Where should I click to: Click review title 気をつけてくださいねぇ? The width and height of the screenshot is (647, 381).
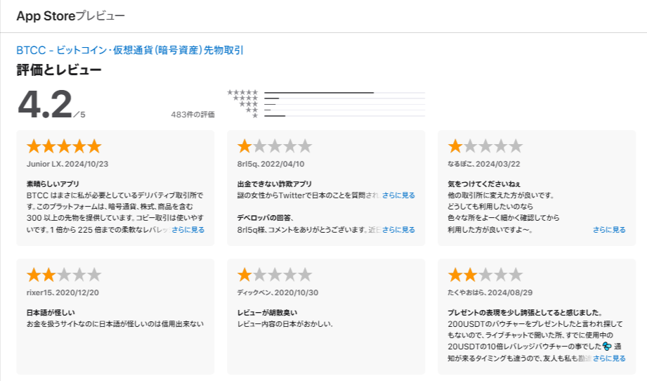484,184
